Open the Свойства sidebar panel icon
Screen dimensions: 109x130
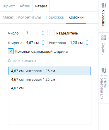pos(104,5)
